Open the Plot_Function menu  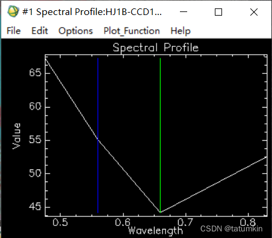[x=132, y=31]
